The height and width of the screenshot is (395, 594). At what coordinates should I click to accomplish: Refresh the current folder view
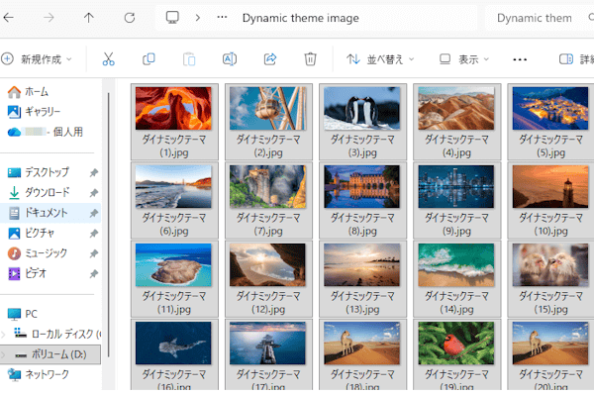[x=130, y=18]
